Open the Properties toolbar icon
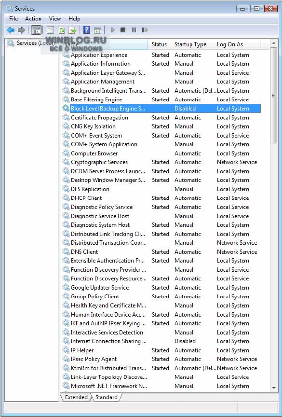This screenshot has width=282, height=417. (x=50, y=30)
